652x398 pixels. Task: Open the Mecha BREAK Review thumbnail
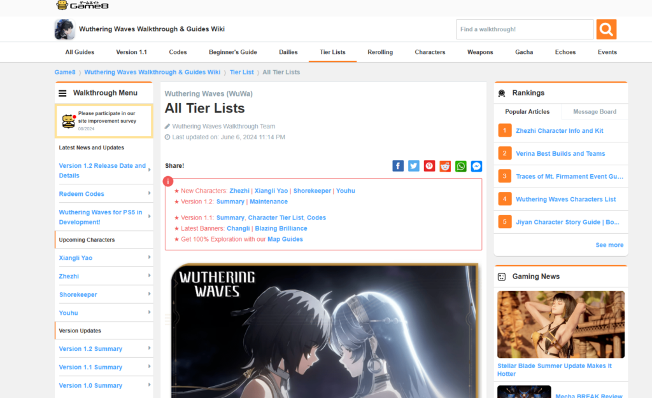(x=524, y=392)
